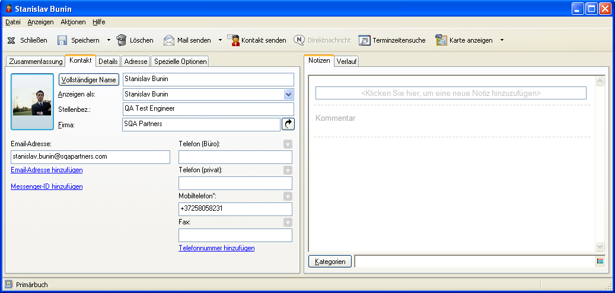Switch to the Zusammenfassung tab
This screenshot has height=293, width=615.
coord(36,62)
